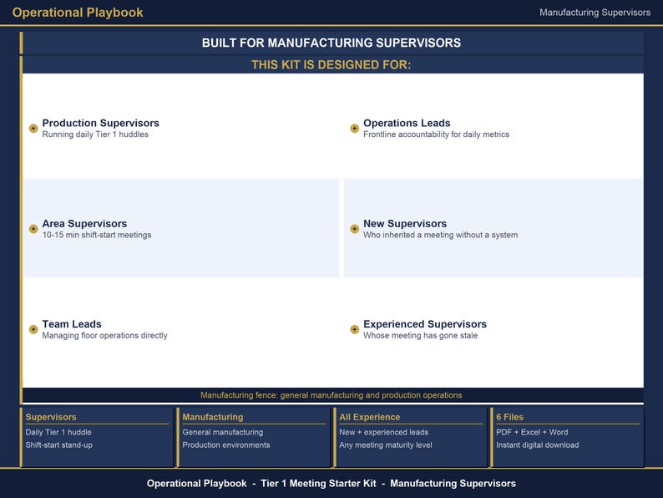Image resolution: width=663 pixels, height=498 pixels.
Task: Click 'Managing floor operations directly' text
Action: [x=105, y=336]
